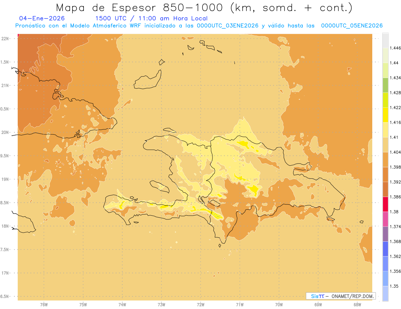Click the legend value "1.422"
The image size is (401, 309).
(396, 107)
